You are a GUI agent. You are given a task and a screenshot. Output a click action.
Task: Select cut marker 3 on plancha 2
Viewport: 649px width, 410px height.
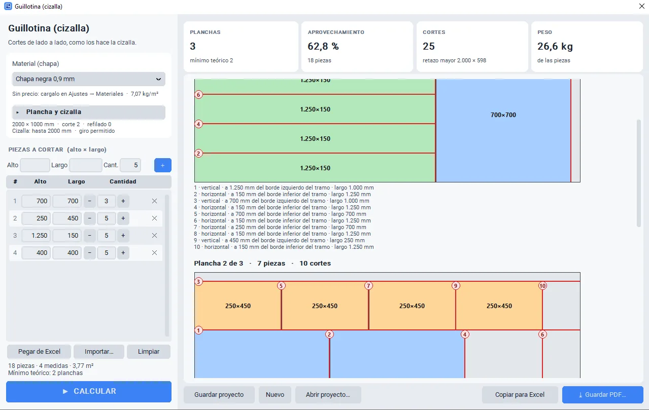(x=198, y=281)
